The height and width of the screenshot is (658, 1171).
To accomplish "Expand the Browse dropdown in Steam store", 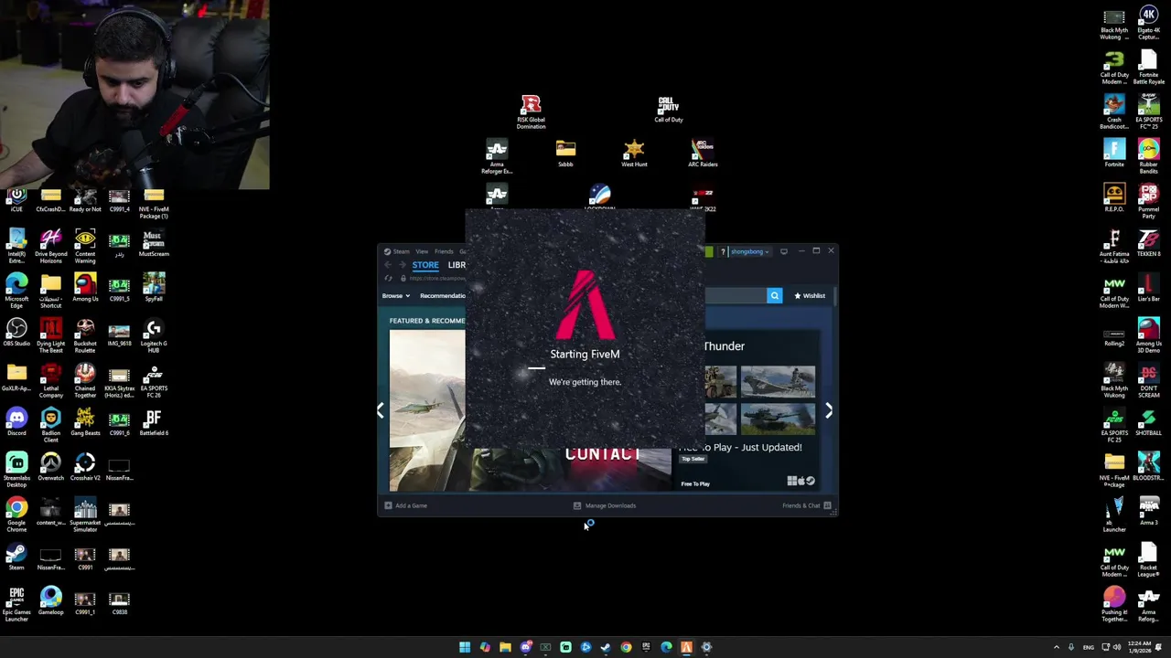I will 396,295.
